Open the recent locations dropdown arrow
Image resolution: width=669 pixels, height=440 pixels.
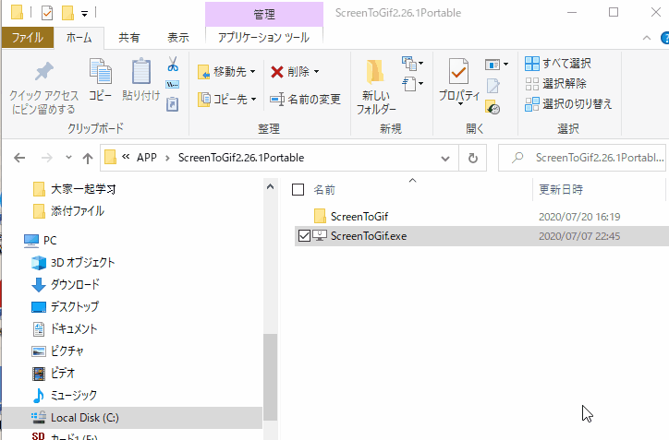(68, 158)
